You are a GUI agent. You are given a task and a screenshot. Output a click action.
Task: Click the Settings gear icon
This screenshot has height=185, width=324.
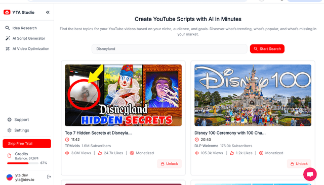coord(10,130)
